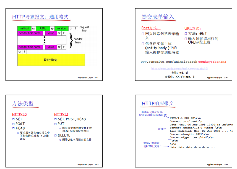The height and width of the screenshot is (169, 237).
Task: Click the HTTP/1.1 heading
Action: pos(61,114)
